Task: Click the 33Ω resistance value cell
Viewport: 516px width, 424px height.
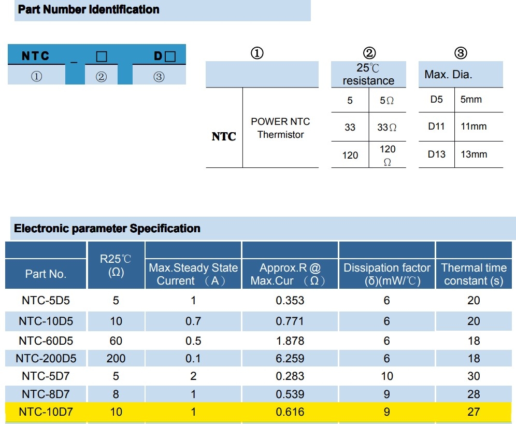Action: click(386, 127)
